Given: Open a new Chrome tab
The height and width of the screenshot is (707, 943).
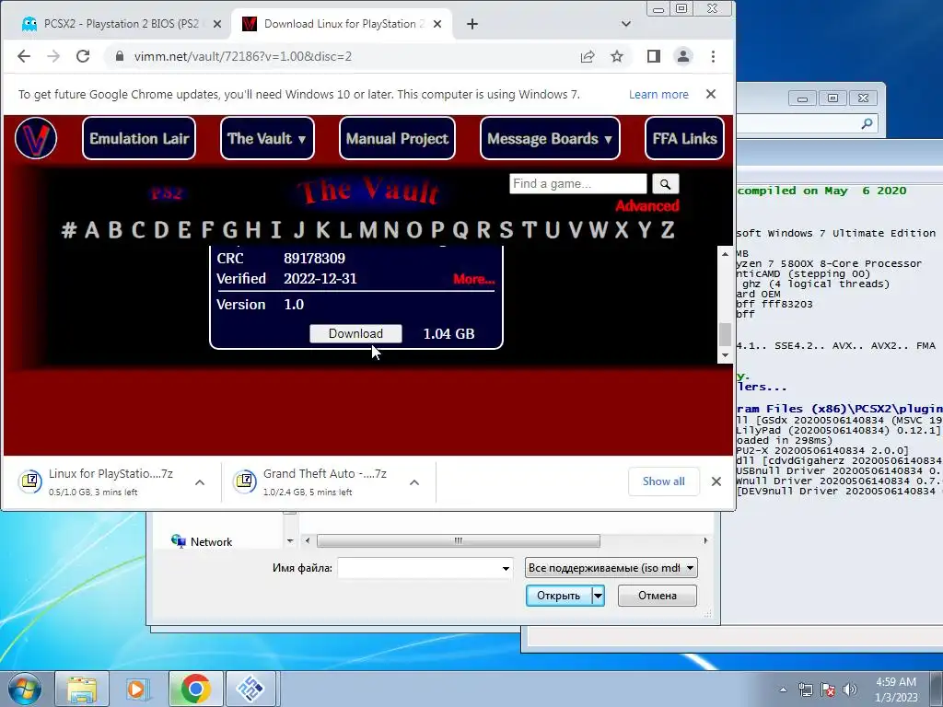Looking at the screenshot, I should click(x=472, y=24).
